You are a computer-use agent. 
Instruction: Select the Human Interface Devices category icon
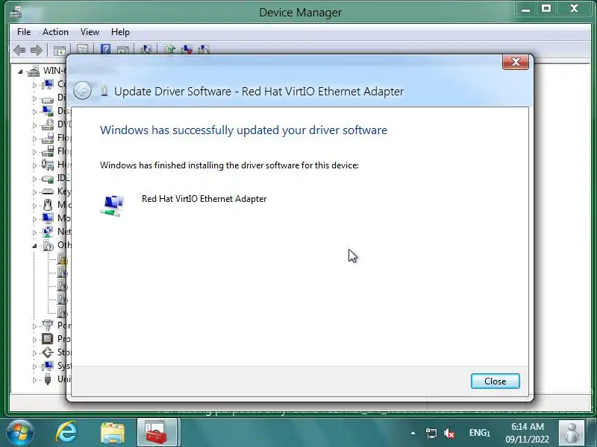tap(48, 165)
